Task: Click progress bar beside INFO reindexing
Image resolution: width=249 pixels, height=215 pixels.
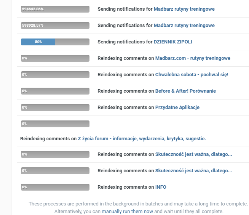Action: pyautogui.click(x=55, y=187)
